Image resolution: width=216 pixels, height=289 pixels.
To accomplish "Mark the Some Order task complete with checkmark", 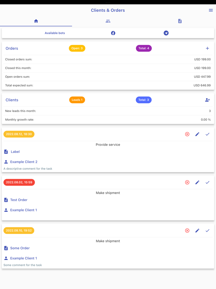I will pos(208,230).
